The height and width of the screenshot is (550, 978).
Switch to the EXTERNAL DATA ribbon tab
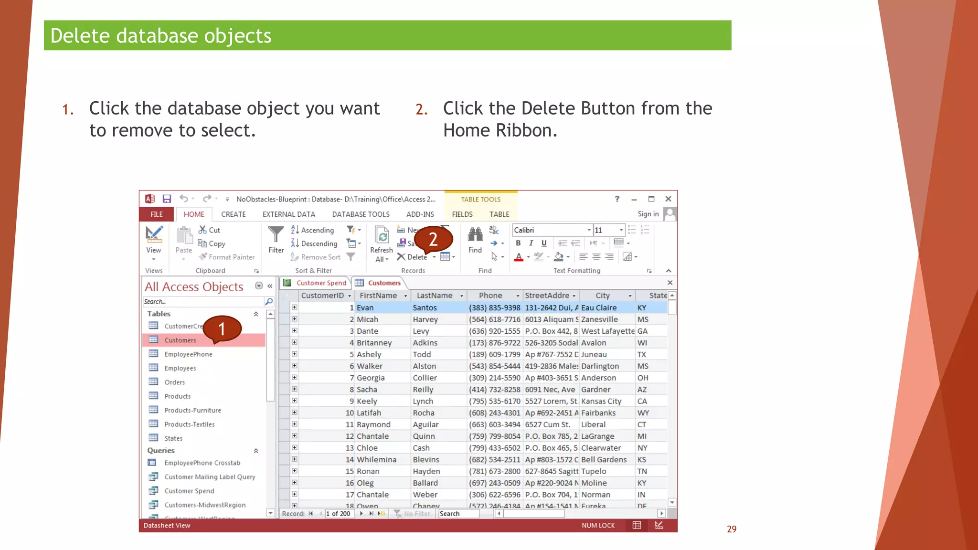click(289, 214)
